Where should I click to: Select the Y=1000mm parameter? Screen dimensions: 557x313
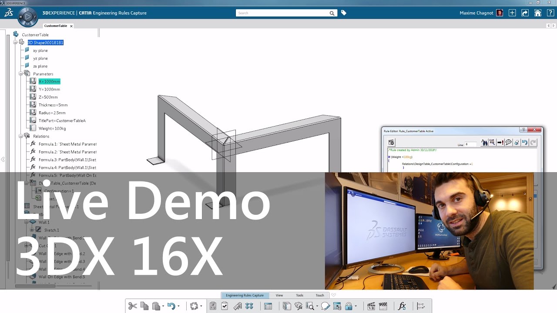[49, 89]
